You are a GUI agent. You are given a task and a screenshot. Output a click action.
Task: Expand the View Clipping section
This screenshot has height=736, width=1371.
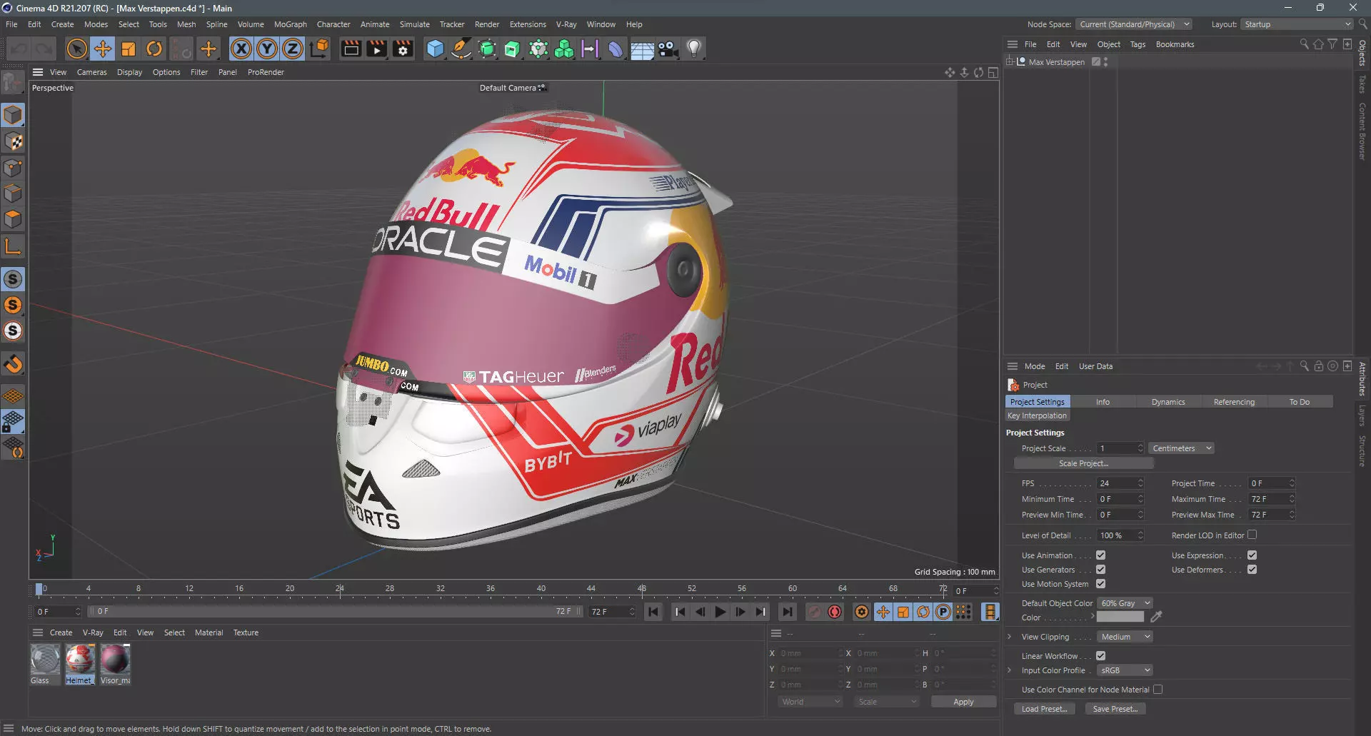click(1009, 637)
